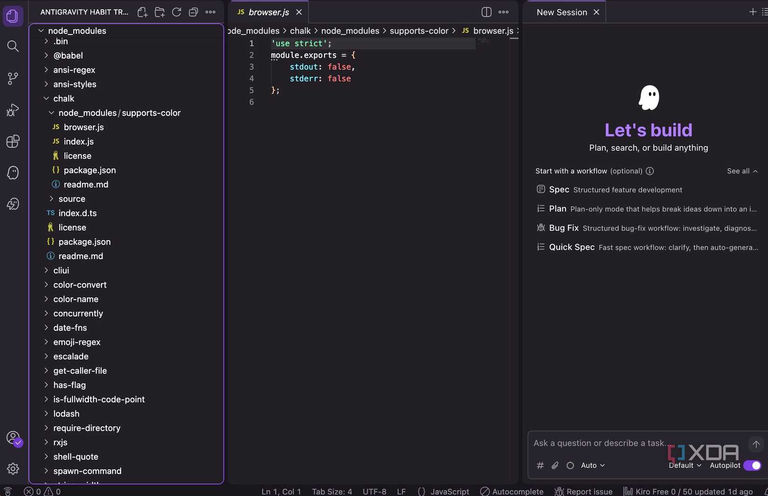Toggle the Autopilot switch
This screenshot has width=768, height=496.
752,465
